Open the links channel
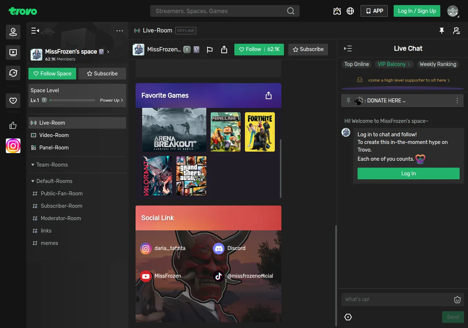468x328 pixels. (77, 231)
